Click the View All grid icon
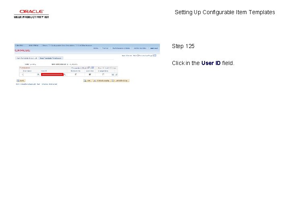Screen dimensions: 290x218 point(89,68)
